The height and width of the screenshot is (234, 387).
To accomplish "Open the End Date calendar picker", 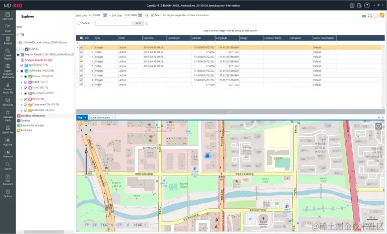I will tap(140, 15).
